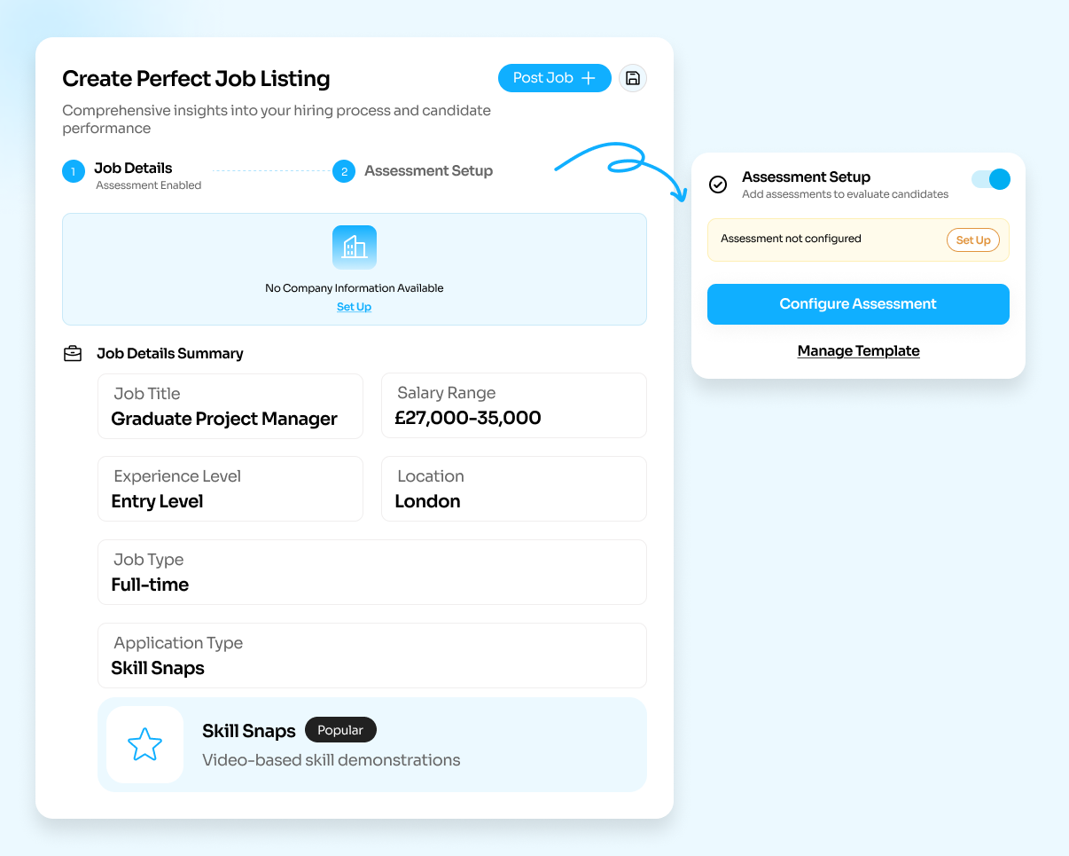Viewport: 1069px width, 856px height.
Task: Select the Job Title field
Action: 230,406
